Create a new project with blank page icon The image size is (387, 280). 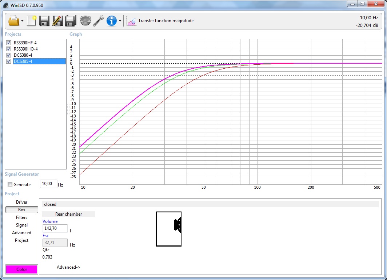tap(31, 21)
